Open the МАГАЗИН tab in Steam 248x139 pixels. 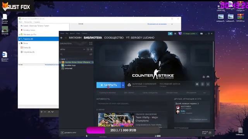pyautogui.click(x=75, y=38)
